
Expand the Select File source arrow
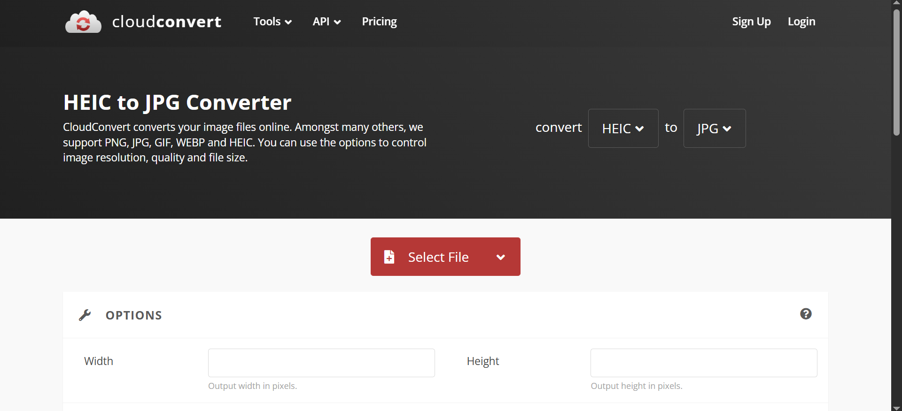[501, 257]
